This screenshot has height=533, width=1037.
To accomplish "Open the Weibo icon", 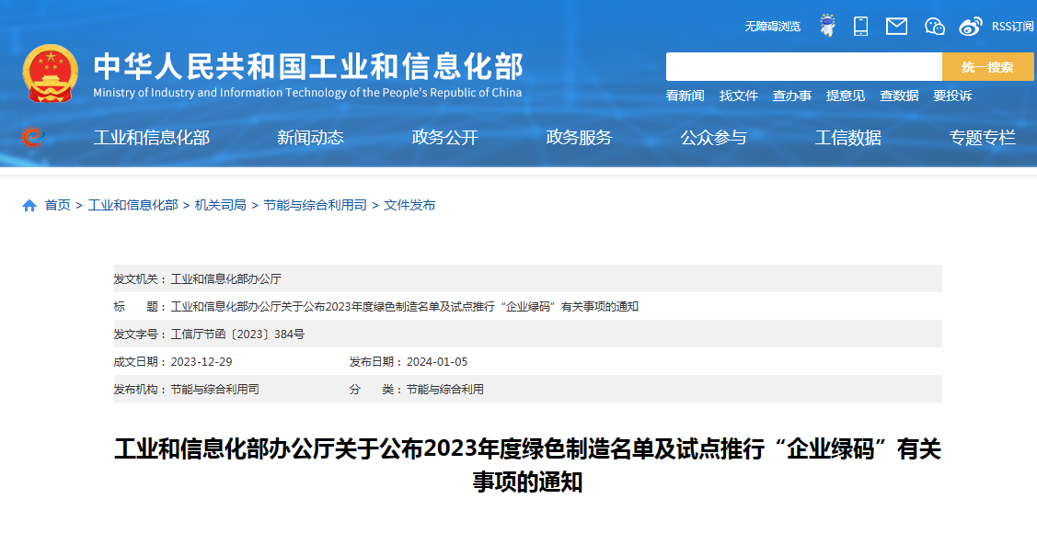I will (971, 27).
